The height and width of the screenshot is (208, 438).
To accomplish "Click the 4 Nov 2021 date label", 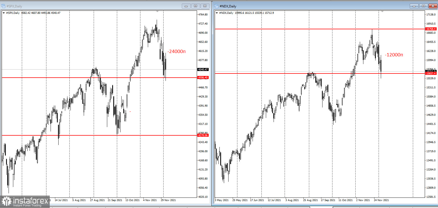I will click(150, 200).
